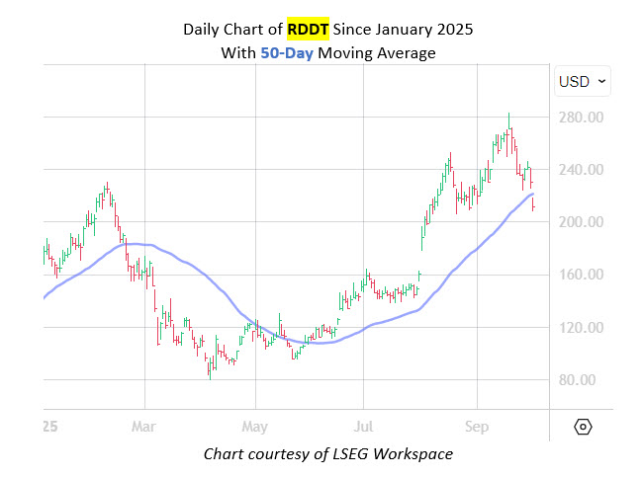
Task: Select the 120.00 price axis label
Action: [x=581, y=328]
